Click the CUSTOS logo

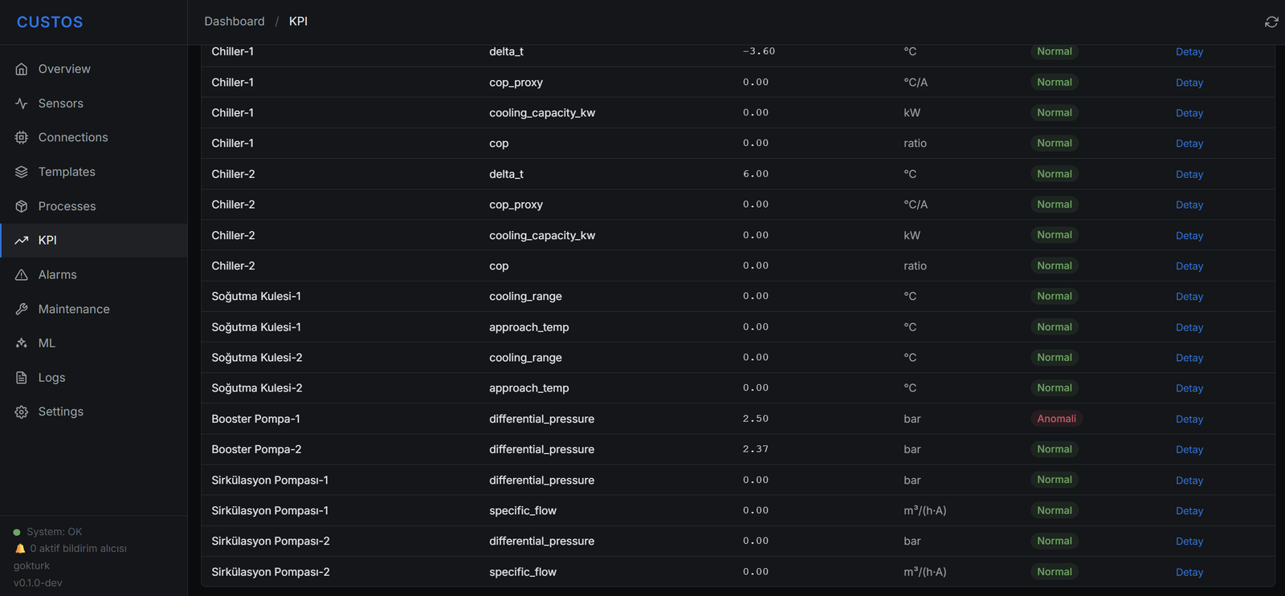click(x=50, y=22)
